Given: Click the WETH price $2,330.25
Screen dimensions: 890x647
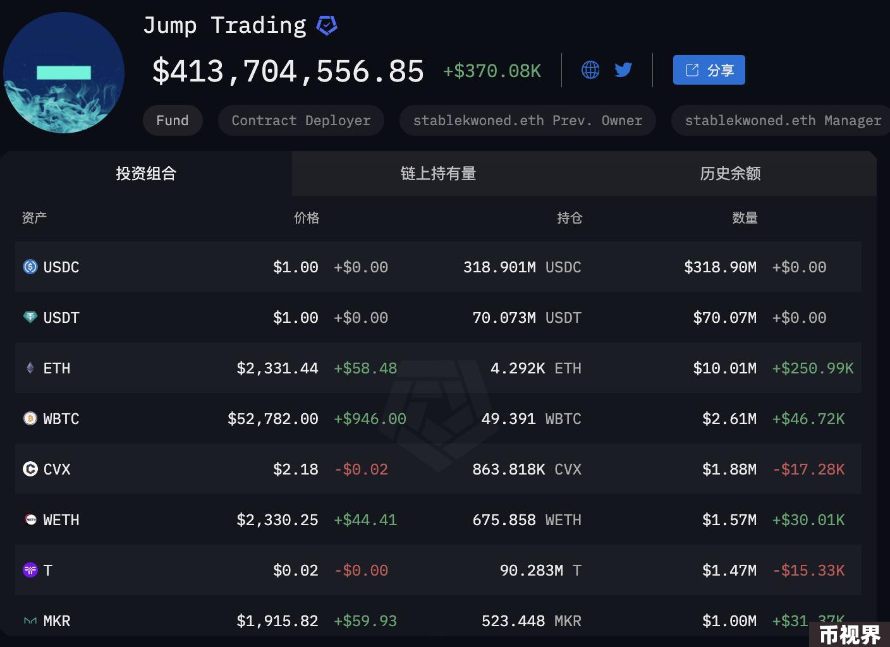Looking at the screenshot, I should (x=277, y=520).
